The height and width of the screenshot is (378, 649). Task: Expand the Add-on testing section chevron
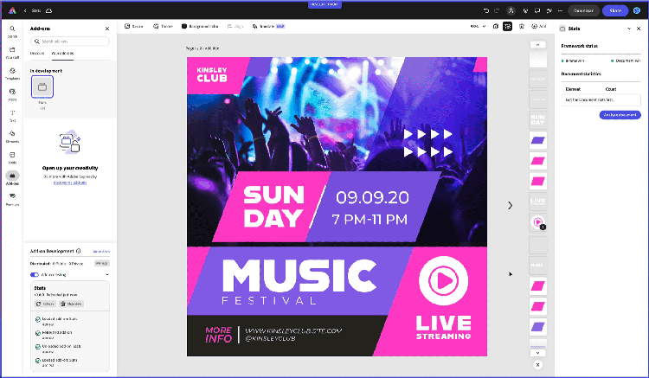tap(106, 274)
